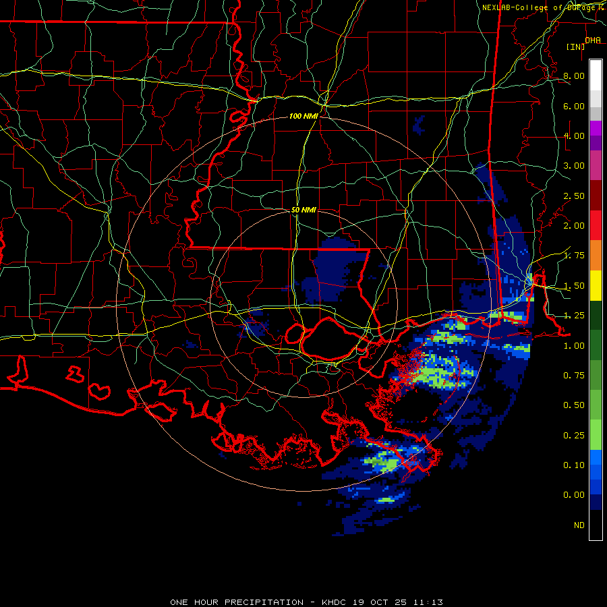Click the [IN] units label
The height and width of the screenshot is (607, 607).
(576, 47)
